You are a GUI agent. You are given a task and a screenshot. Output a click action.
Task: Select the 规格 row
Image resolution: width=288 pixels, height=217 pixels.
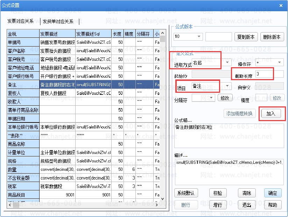tap(23, 161)
